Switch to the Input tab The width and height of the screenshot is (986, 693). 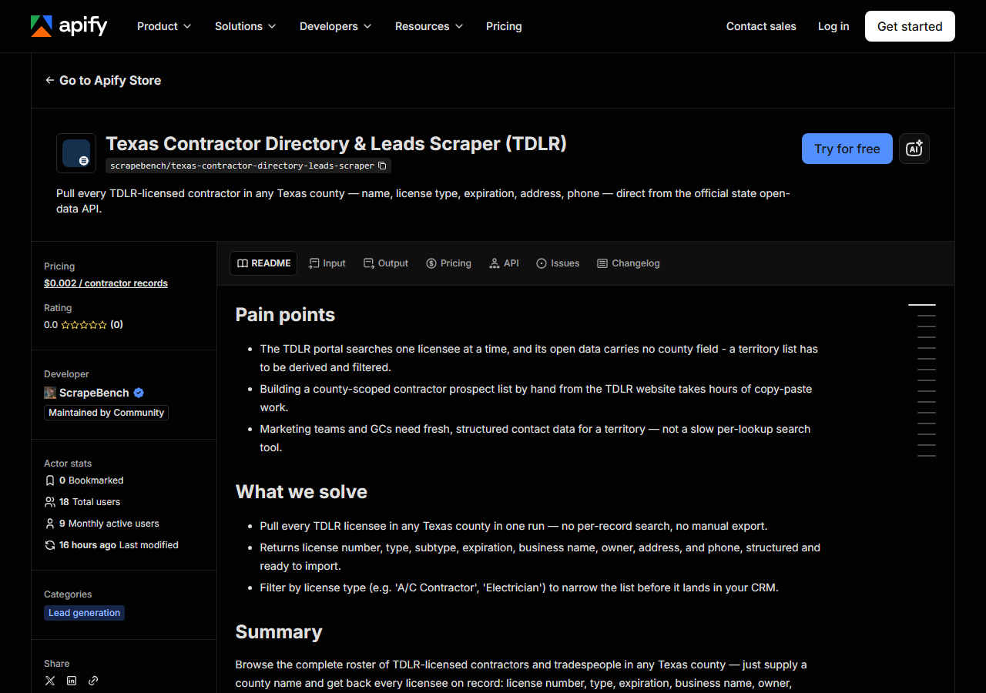[x=327, y=263]
